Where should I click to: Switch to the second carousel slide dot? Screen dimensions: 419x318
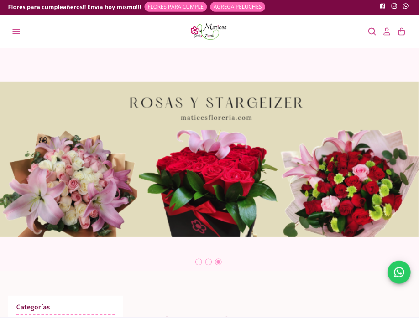209,262
